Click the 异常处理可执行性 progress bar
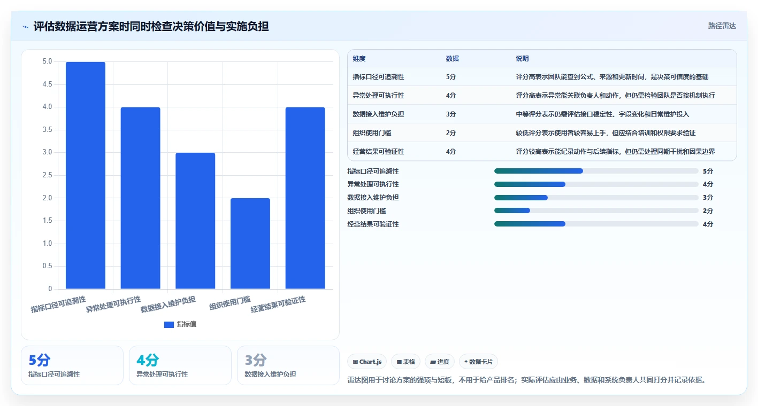 coord(596,184)
